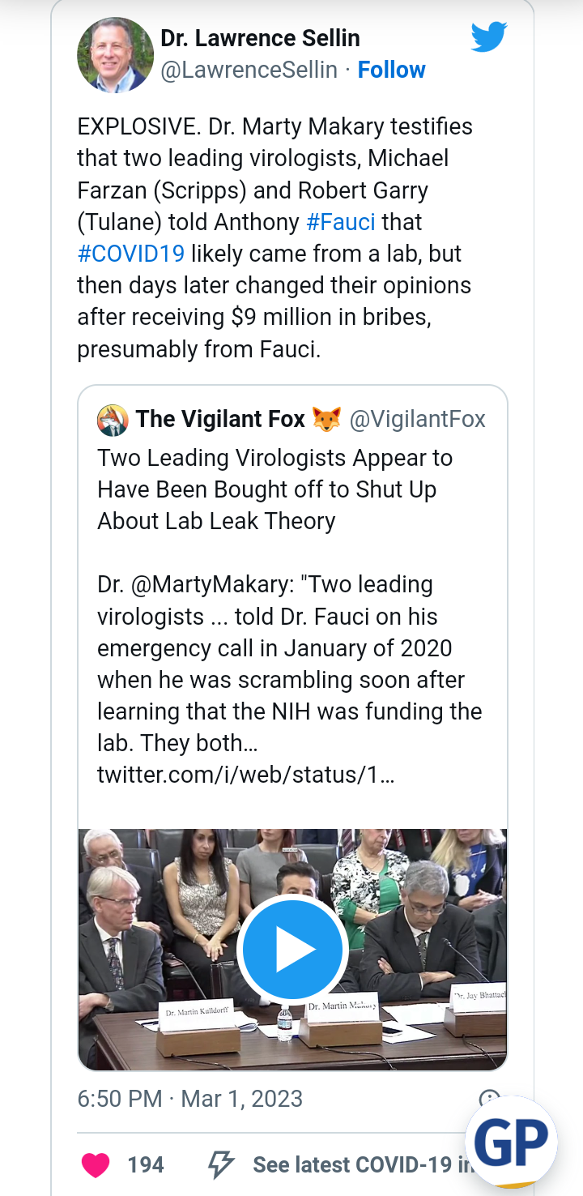Viewport: 583px width, 1196px height.
Task: Click the info icon beside the timestamp
Action: coord(489,1099)
